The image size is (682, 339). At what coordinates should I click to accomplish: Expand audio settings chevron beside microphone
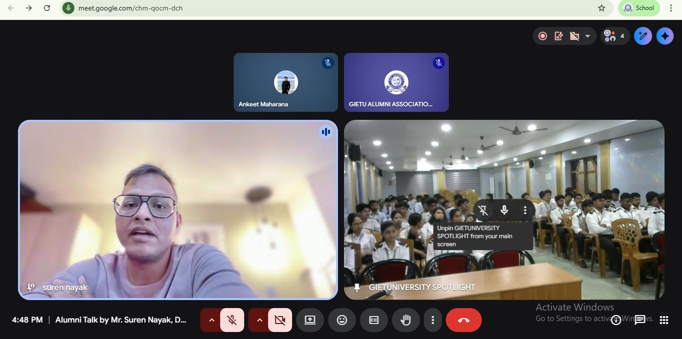click(x=212, y=320)
